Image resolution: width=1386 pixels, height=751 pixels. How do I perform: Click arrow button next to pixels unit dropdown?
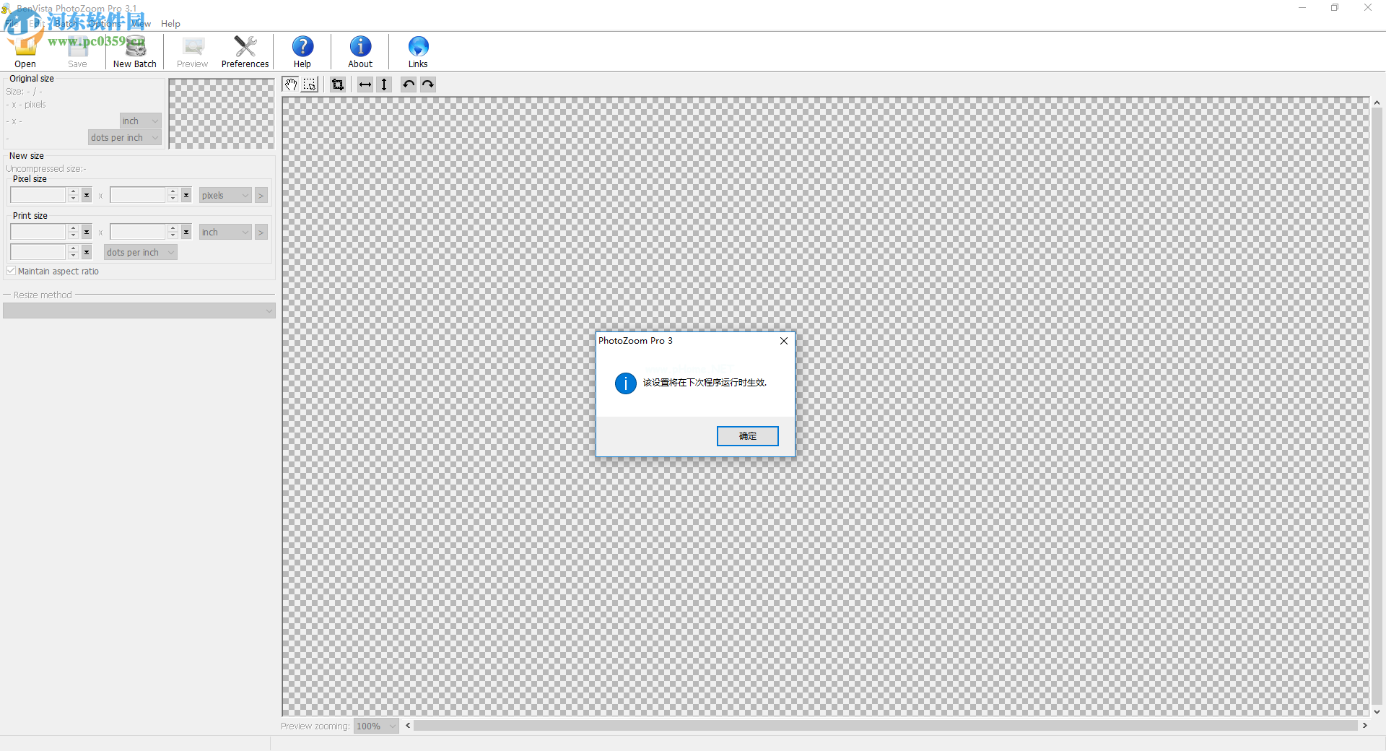tap(261, 195)
